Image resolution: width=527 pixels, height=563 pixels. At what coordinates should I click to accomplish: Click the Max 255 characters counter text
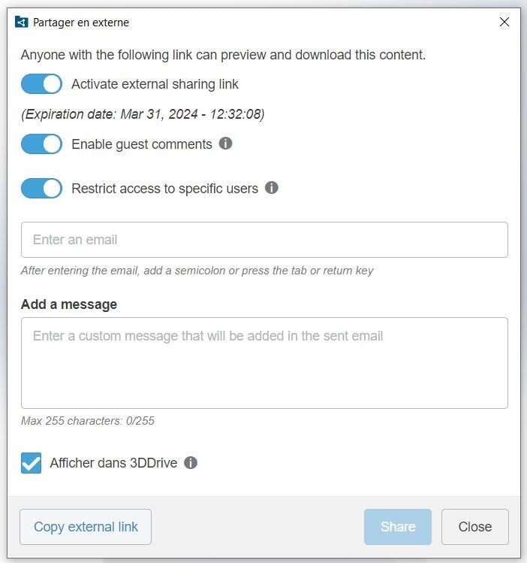tap(88, 421)
